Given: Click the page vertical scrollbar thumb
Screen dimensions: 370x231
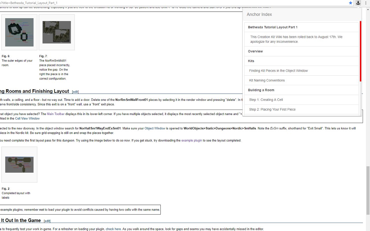Looking at the screenshot, I should (368, 191).
